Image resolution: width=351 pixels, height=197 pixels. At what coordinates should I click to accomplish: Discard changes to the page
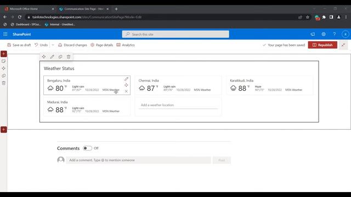(x=72, y=45)
